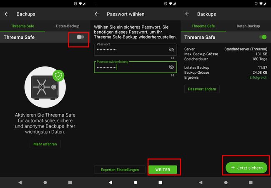The image size is (271, 188).
Task: Select Threema Safe tab on left screen
Action: click(23, 26)
